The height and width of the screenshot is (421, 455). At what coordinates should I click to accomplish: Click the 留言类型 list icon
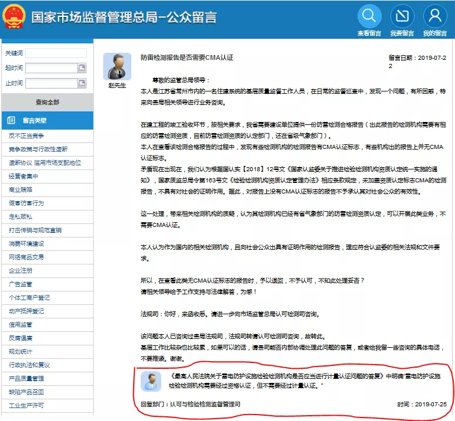tap(11, 120)
